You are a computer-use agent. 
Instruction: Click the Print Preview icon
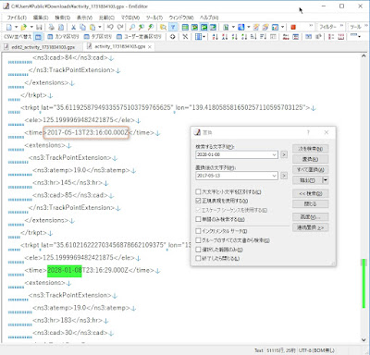coord(61,28)
